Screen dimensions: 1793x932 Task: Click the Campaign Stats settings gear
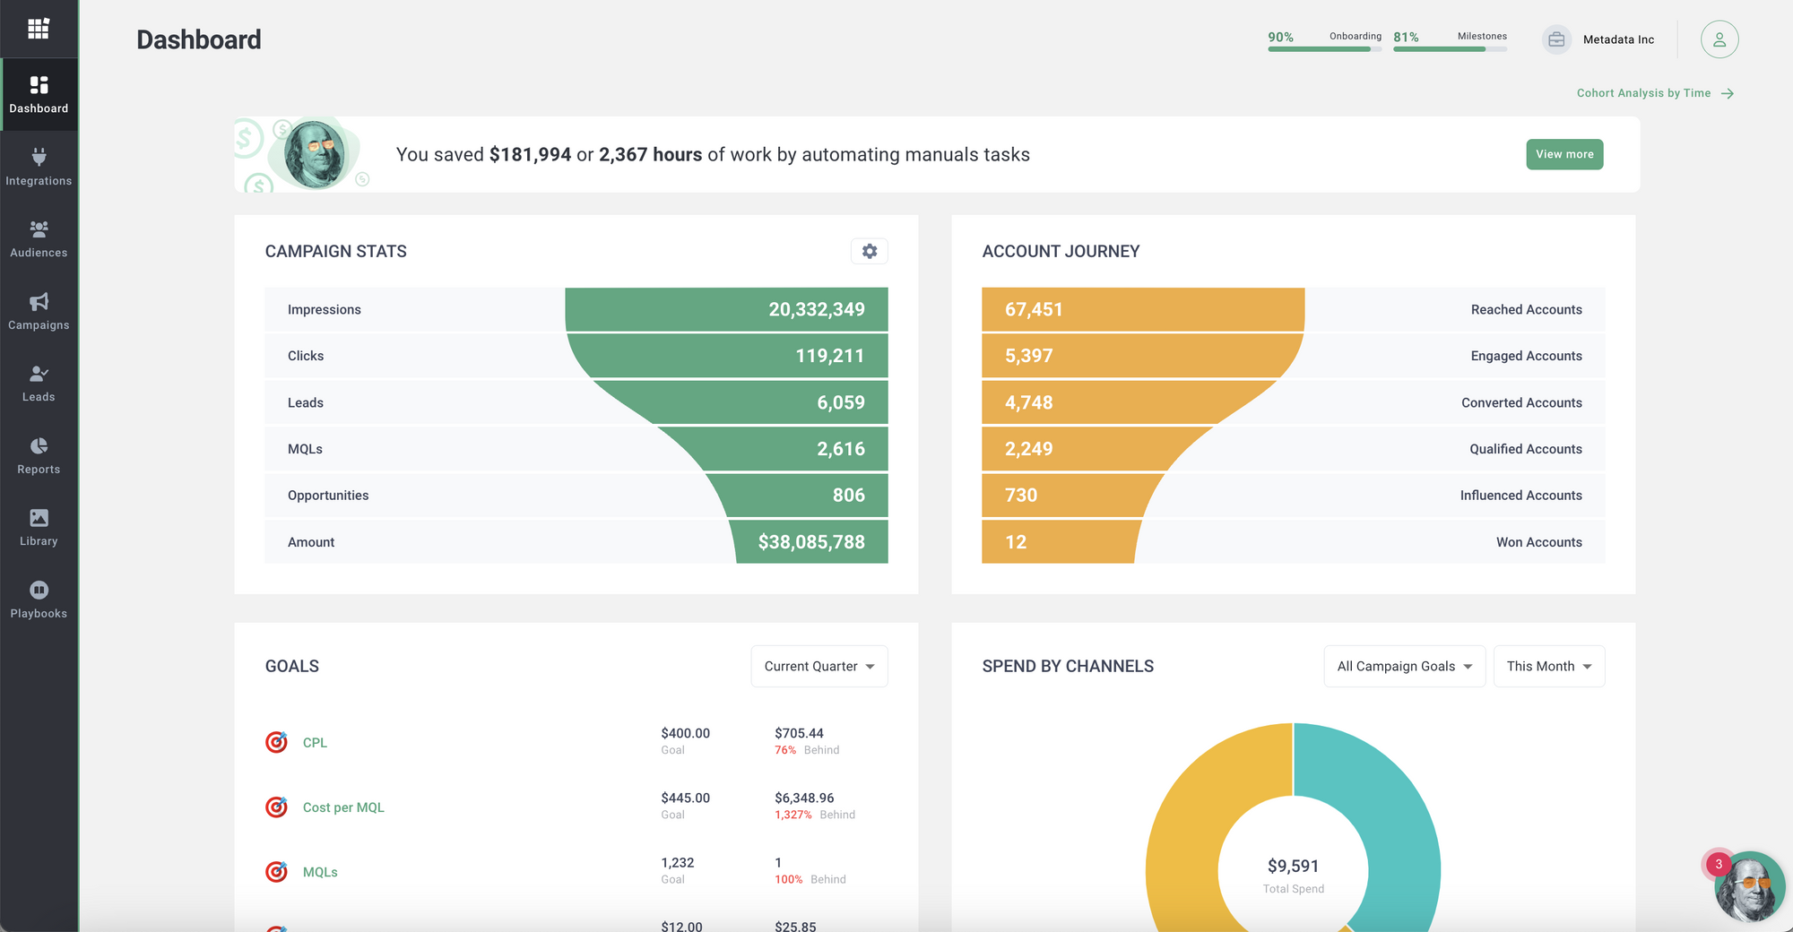870,251
